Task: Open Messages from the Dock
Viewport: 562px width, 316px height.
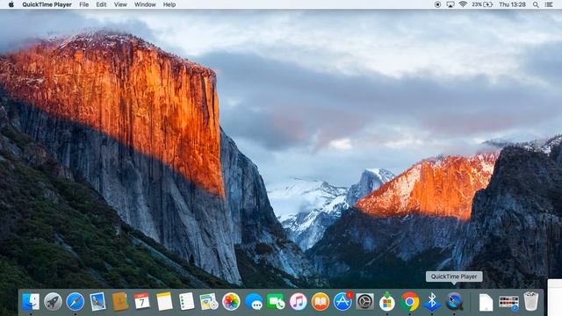Action: click(x=254, y=302)
